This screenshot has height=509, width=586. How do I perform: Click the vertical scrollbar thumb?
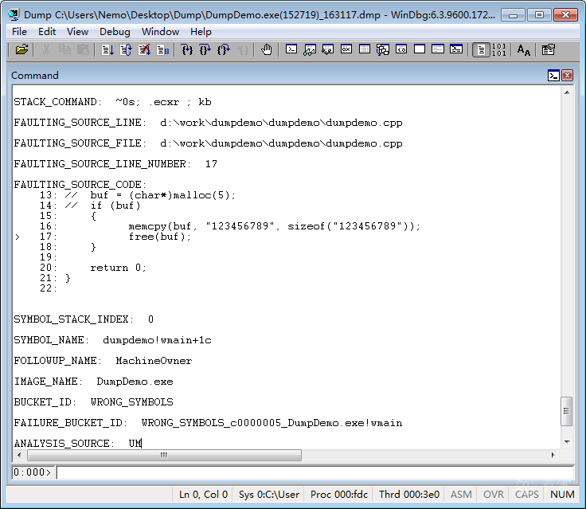click(567, 411)
